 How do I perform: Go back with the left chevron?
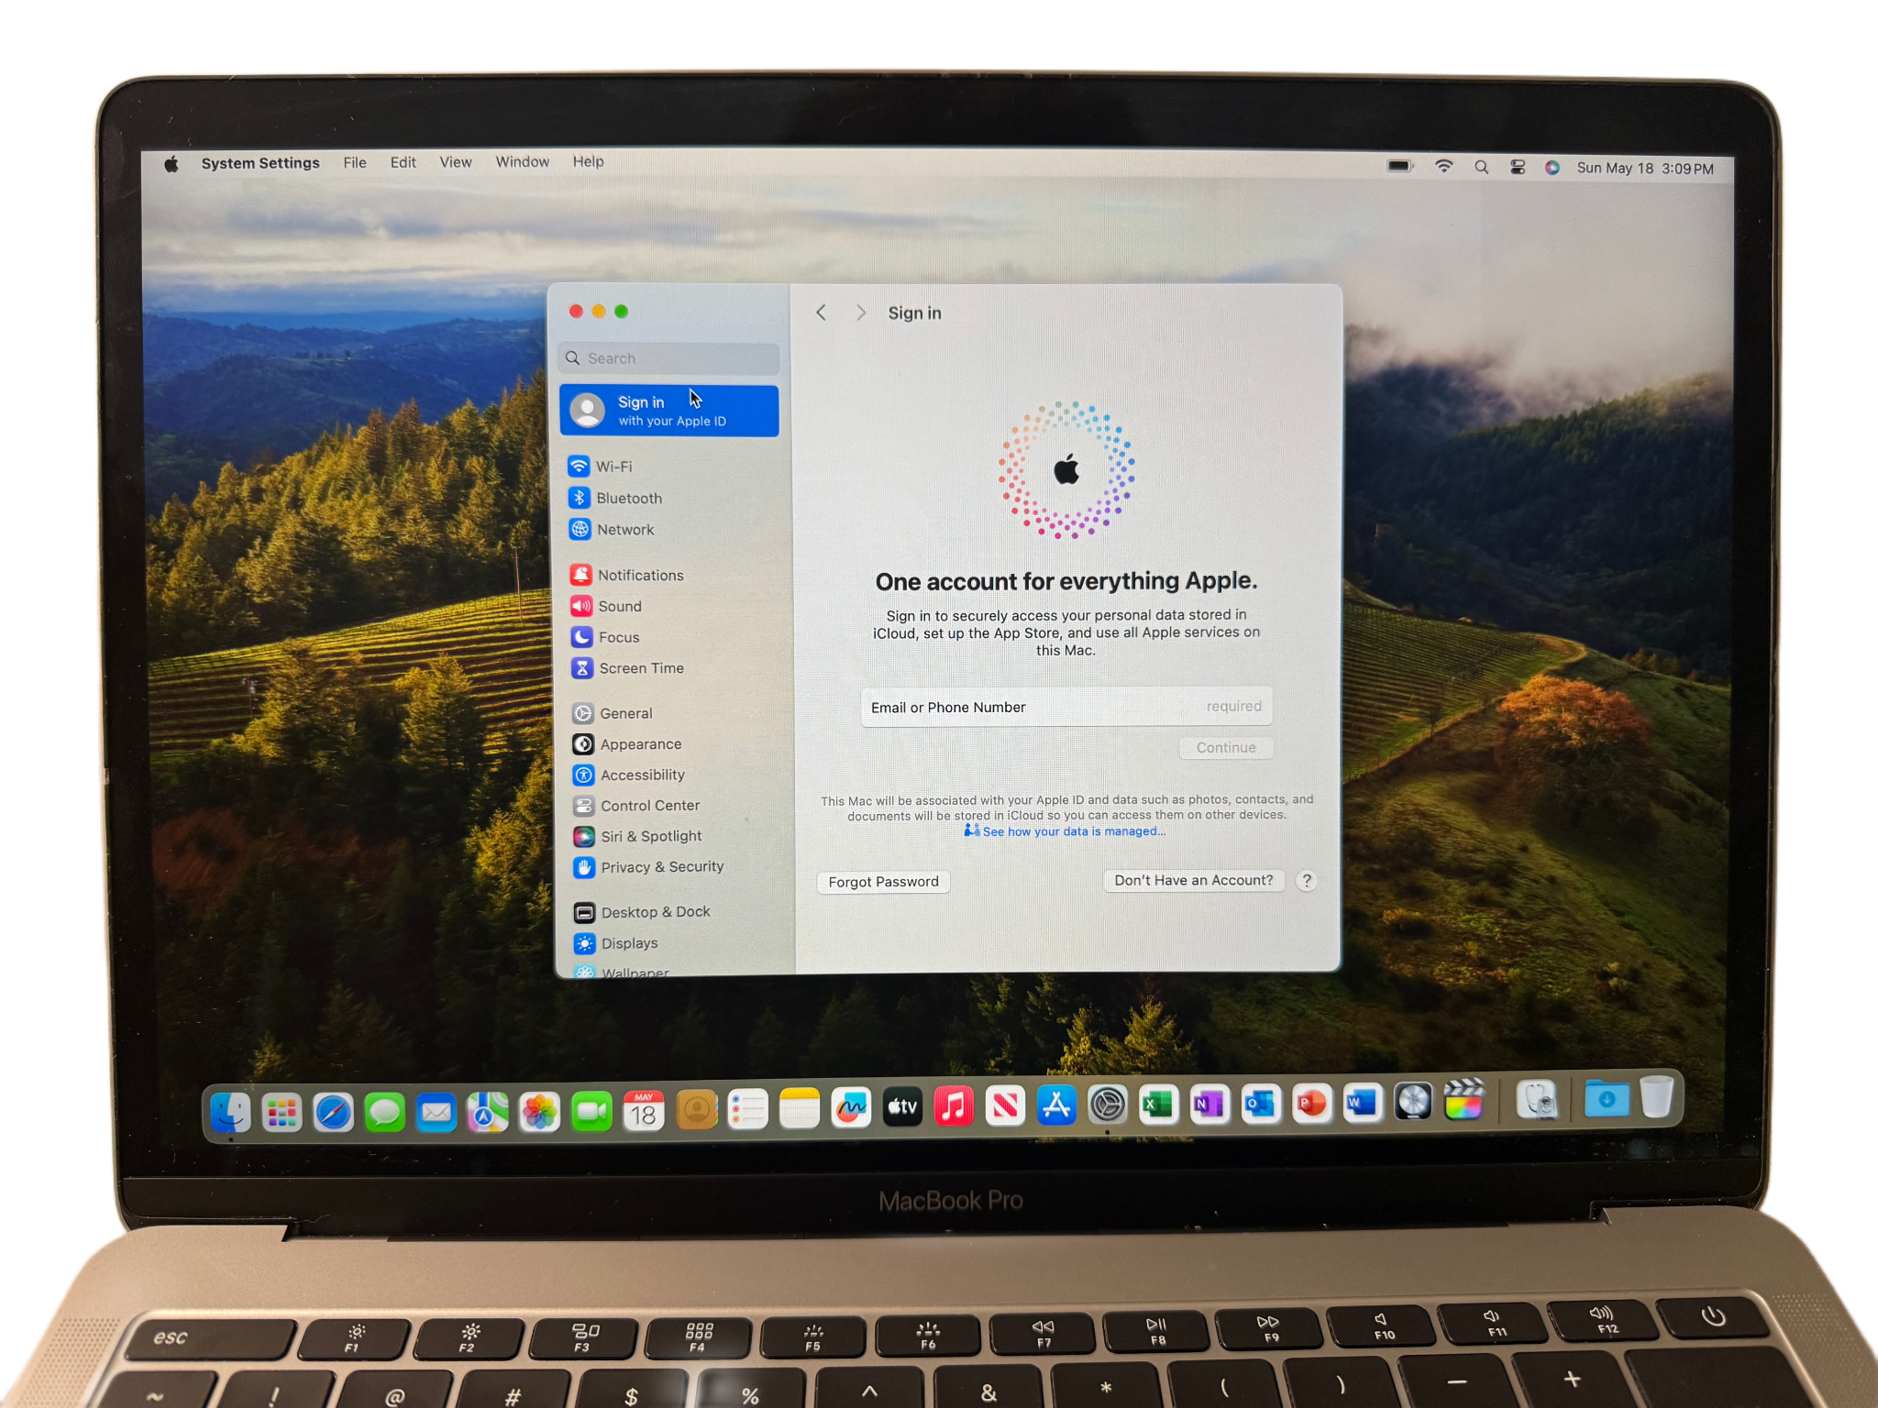point(821,313)
